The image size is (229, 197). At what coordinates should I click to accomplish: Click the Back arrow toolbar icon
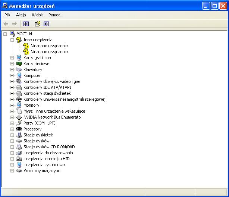pos(6,24)
